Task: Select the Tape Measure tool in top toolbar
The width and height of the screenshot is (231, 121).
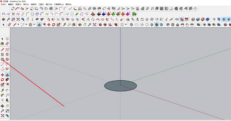Action: [64, 25]
